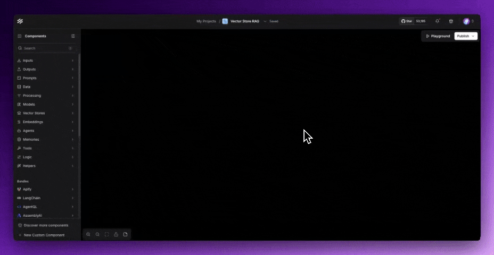
Task: Expand the Inputs category
Action: pos(46,61)
